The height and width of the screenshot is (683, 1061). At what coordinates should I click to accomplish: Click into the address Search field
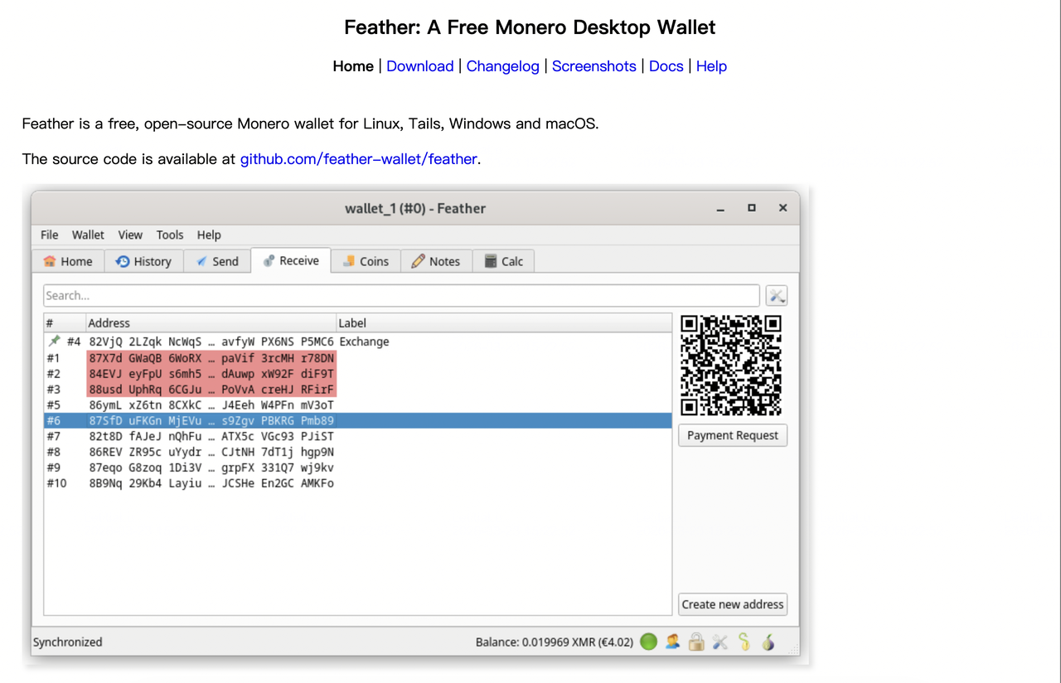tap(401, 296)
